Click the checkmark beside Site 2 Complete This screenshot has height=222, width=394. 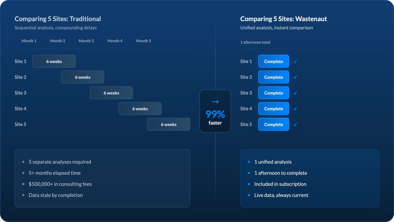(295, 77)
